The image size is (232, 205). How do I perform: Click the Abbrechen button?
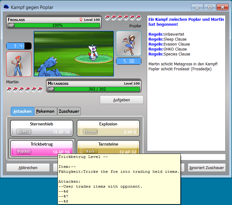click(28, 168)
